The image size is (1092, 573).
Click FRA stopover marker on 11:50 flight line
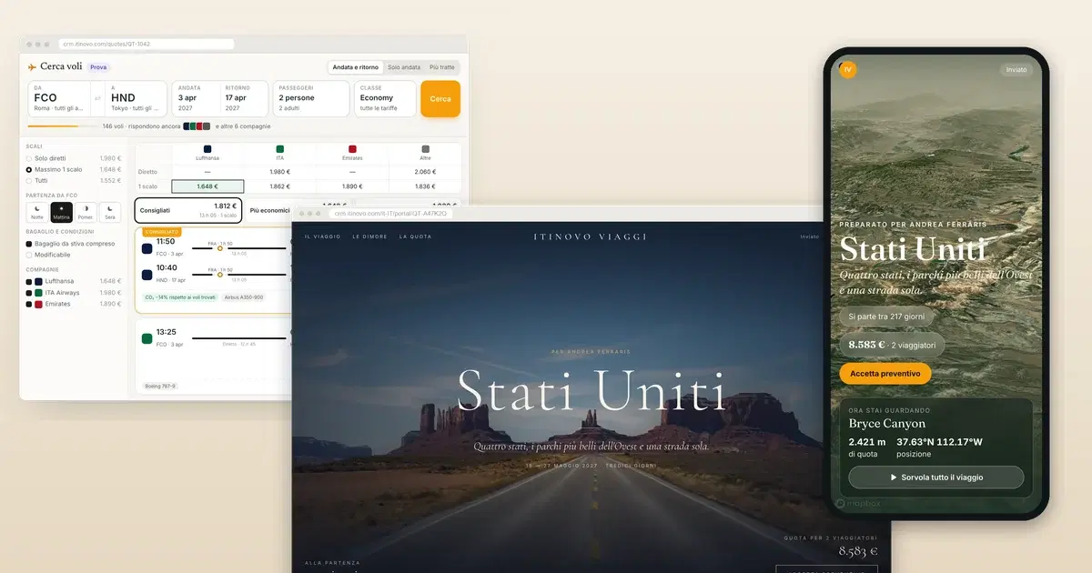pos(219,248)
